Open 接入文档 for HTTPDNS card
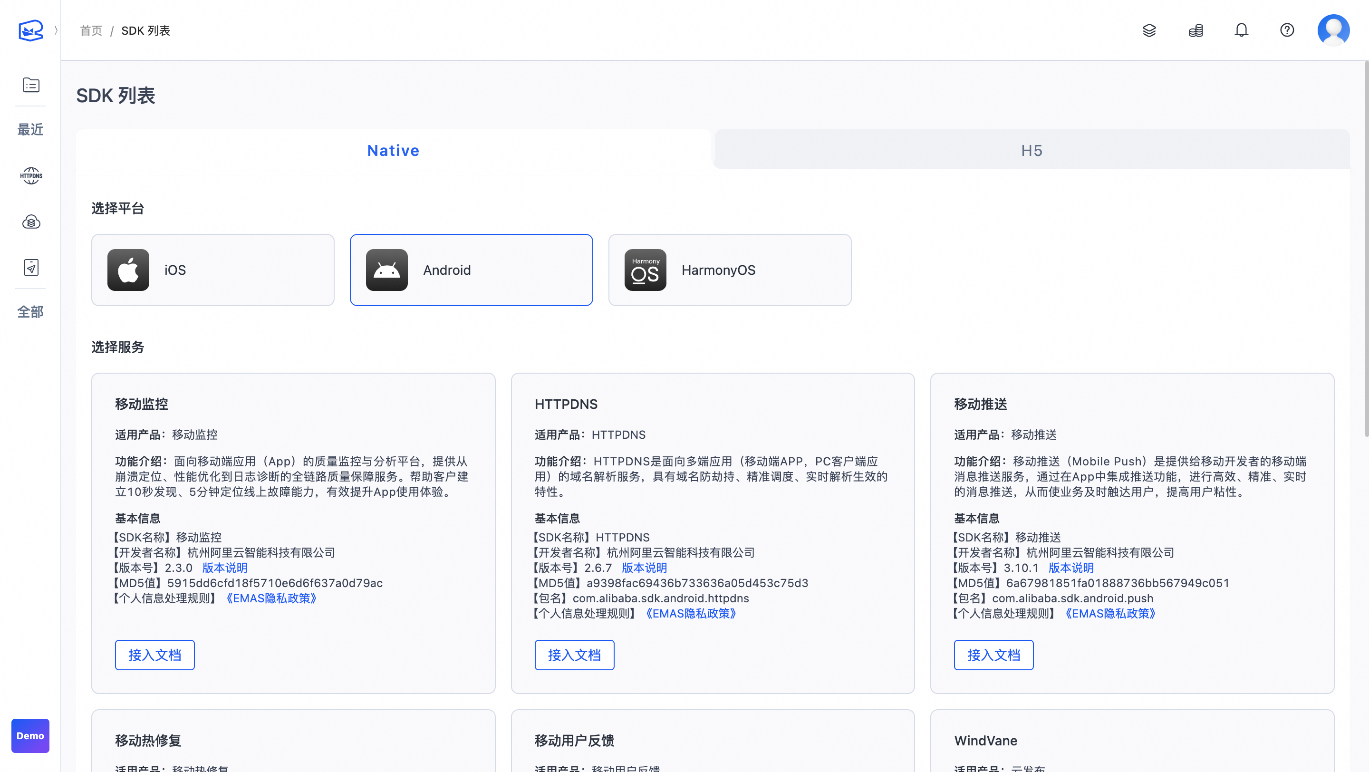1369x772 pixels. click(x=574, y=655)
